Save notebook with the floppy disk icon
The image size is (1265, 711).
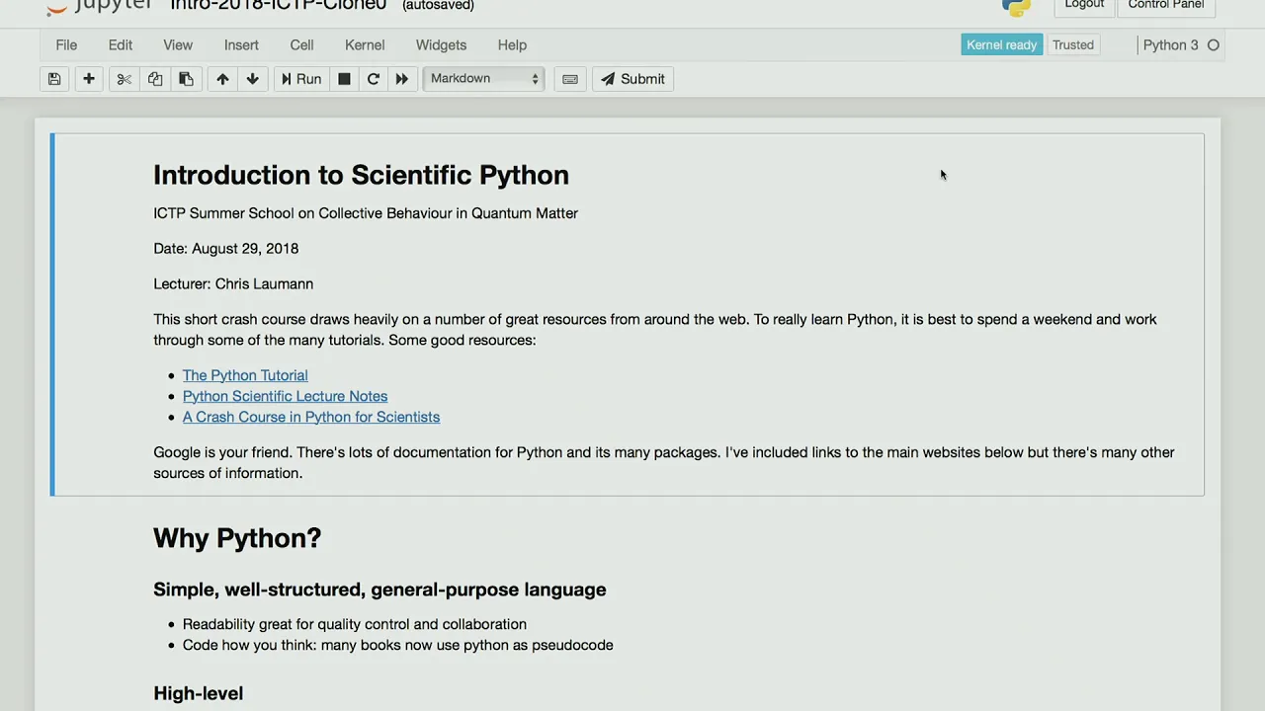(x=54, y=79)
